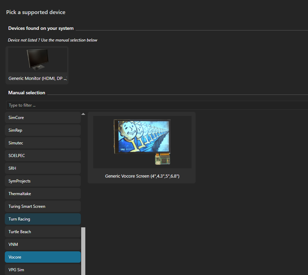Pick Turtle Beach from the list
The image size is (308, 275).
[x=43, y=232]
